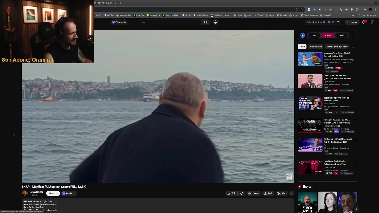Expand vidIQ stats panel chevron

tap(353, 35)
